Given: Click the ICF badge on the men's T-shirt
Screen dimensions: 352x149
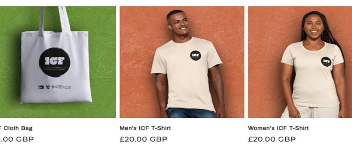Looking at the screenshot, I should (195, 56).
